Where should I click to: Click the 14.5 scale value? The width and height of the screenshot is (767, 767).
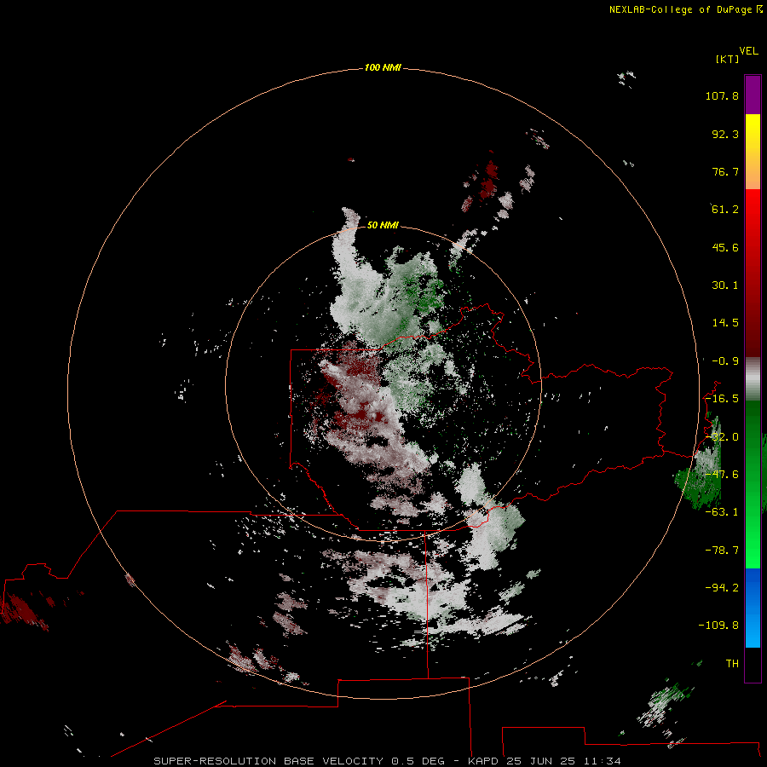(725, 323)
